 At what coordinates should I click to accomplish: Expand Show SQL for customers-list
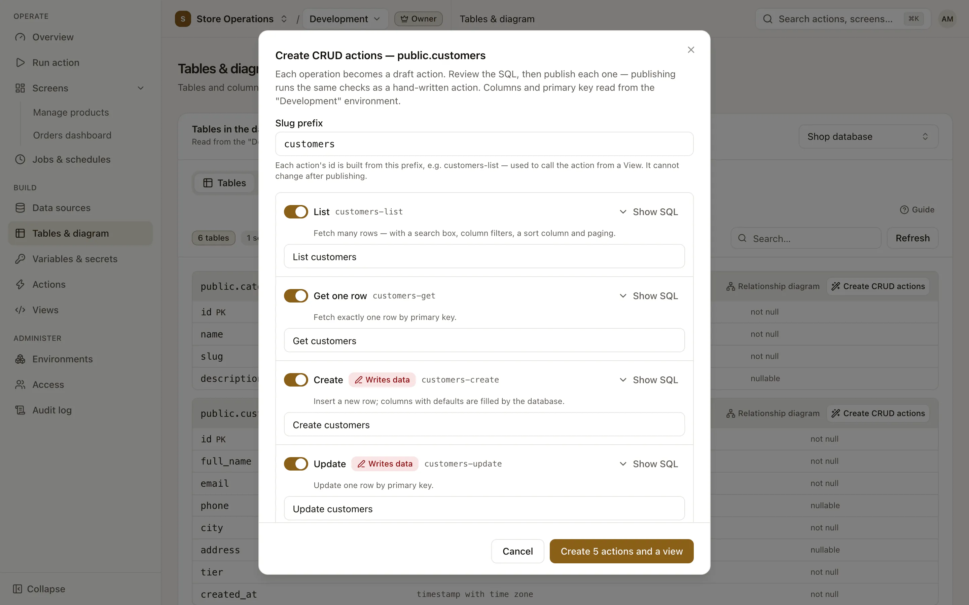[649, 212]
